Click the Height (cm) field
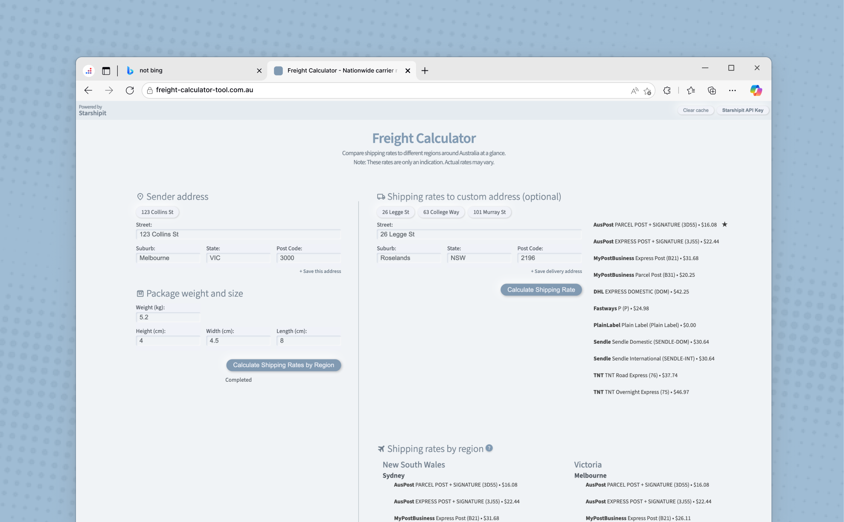 click(x=168, y=341)
